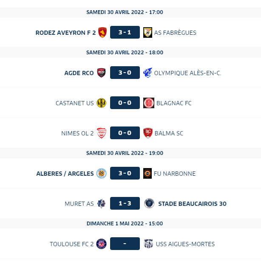Open the Alberes / Argeles team name
The image size is (261, 264).
pos(65,174)
